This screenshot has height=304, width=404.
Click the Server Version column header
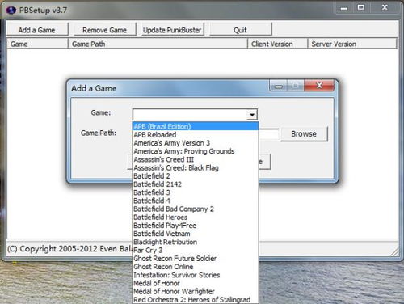click(352, 44)
